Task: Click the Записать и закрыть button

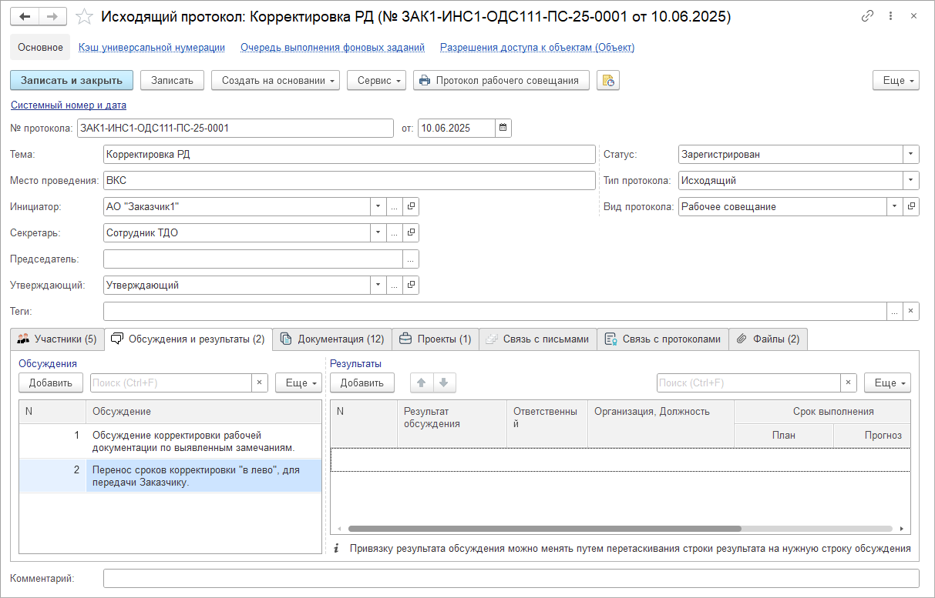Action: 72,81
